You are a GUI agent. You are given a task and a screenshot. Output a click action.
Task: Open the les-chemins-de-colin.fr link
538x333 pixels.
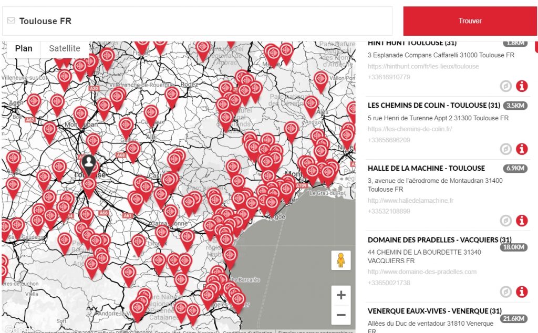tap(410, 129)
